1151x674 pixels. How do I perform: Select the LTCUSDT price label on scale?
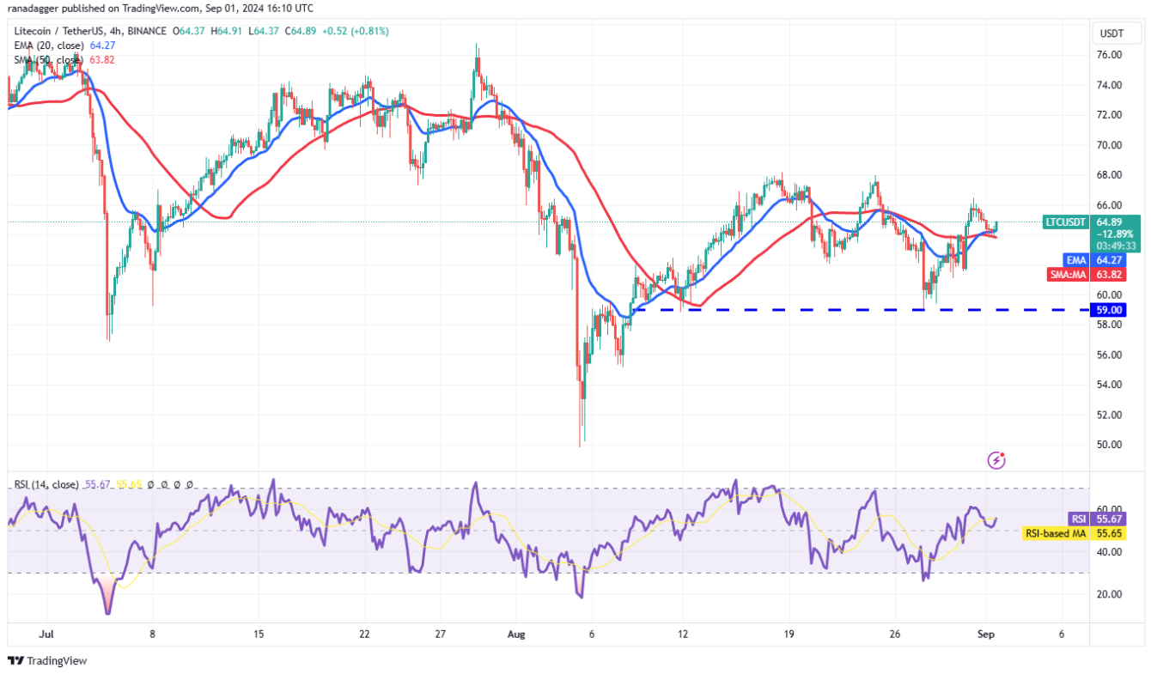pyautogui.click(x=1066, y=222)
